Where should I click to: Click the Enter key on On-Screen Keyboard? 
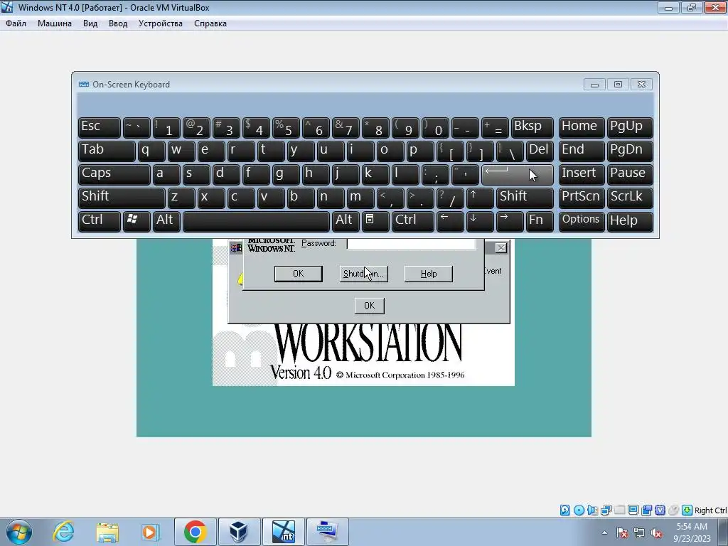click(x=518, y=174)
